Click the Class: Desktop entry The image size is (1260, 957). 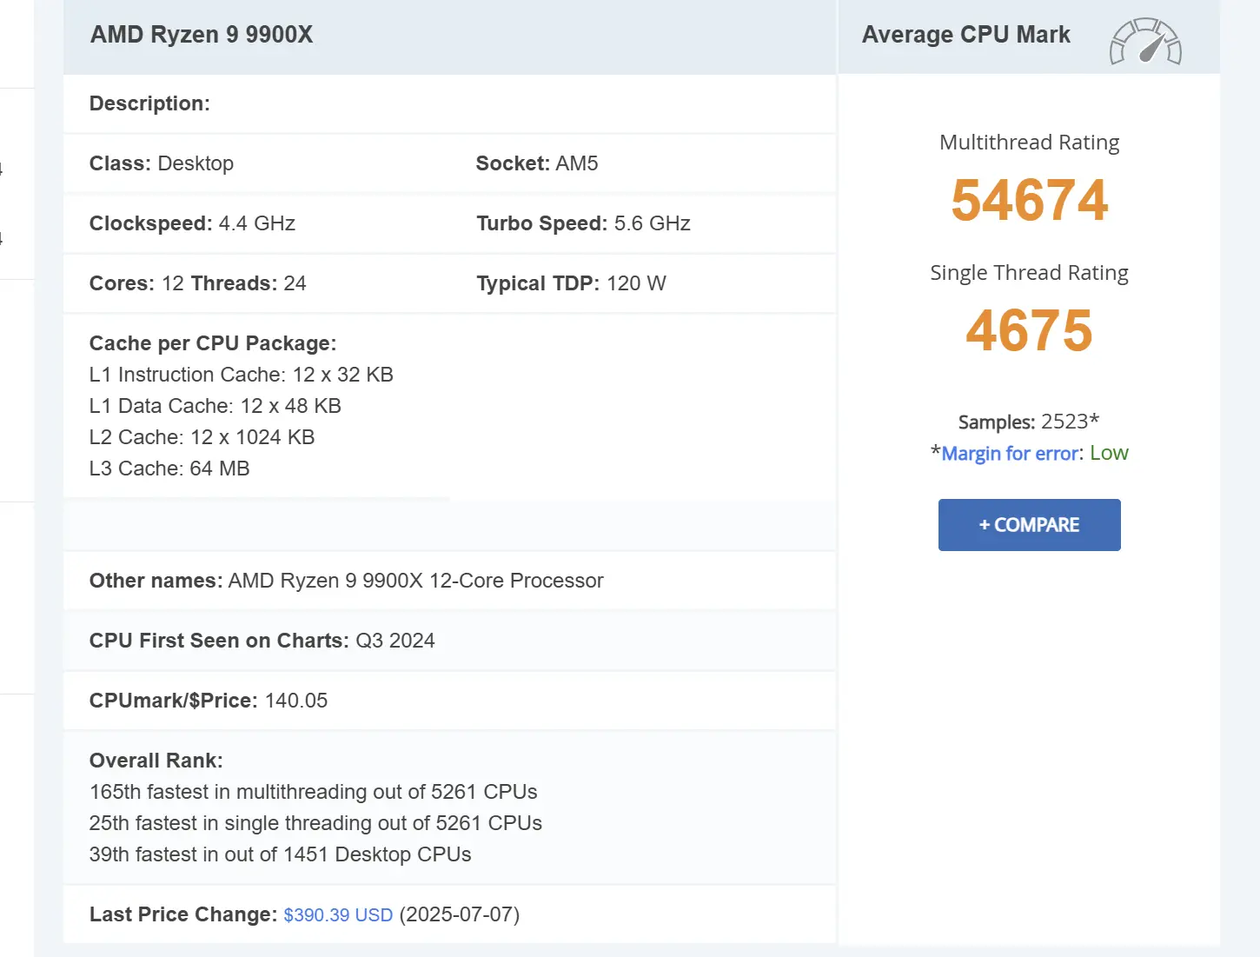click(x=162, y=163)
